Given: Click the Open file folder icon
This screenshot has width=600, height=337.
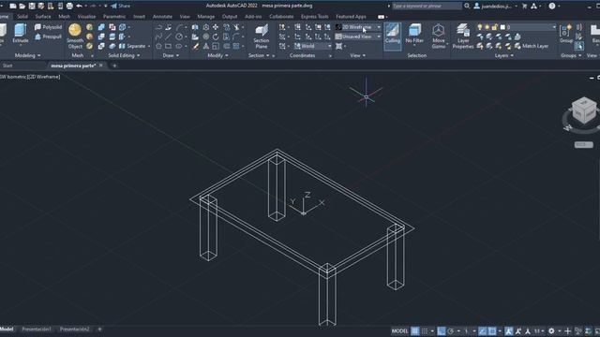Looking at the screenshot, I should 22,6.
